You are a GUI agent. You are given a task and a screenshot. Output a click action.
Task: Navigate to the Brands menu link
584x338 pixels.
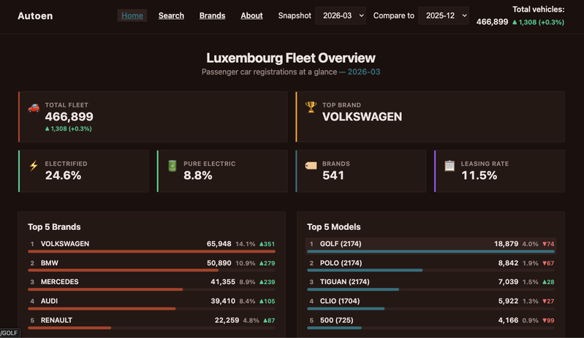212,15
